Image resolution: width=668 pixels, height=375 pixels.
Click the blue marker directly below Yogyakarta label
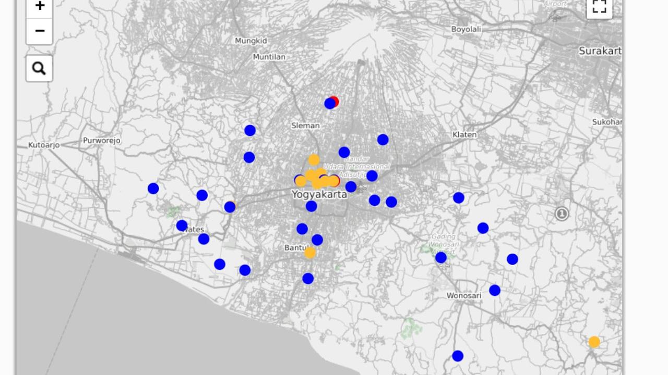311,206
